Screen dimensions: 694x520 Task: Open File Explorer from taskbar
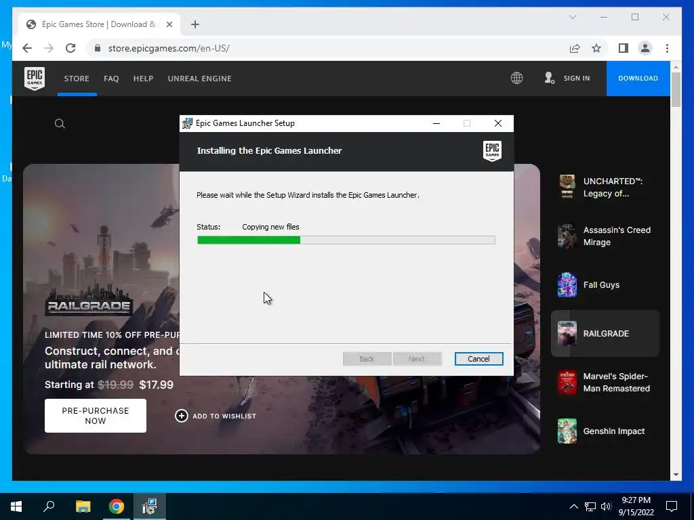coord(83,506)
